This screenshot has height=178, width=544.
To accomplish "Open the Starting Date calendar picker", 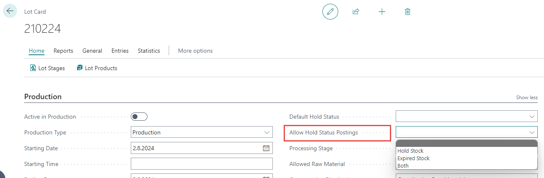I will point(266,148).
